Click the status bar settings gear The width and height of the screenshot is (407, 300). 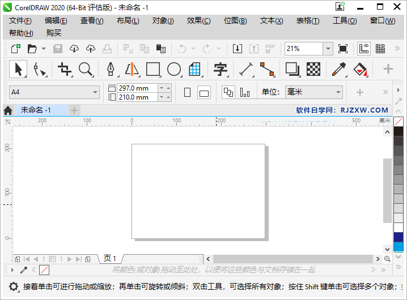coord(14,286)
